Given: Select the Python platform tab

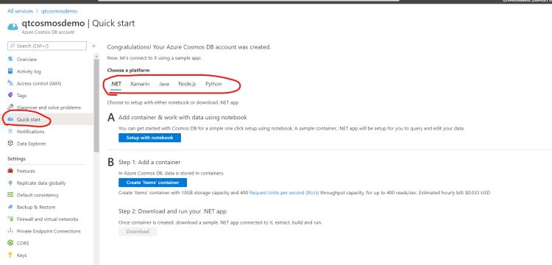Looking at the screenshot, I should pos(213,84).
